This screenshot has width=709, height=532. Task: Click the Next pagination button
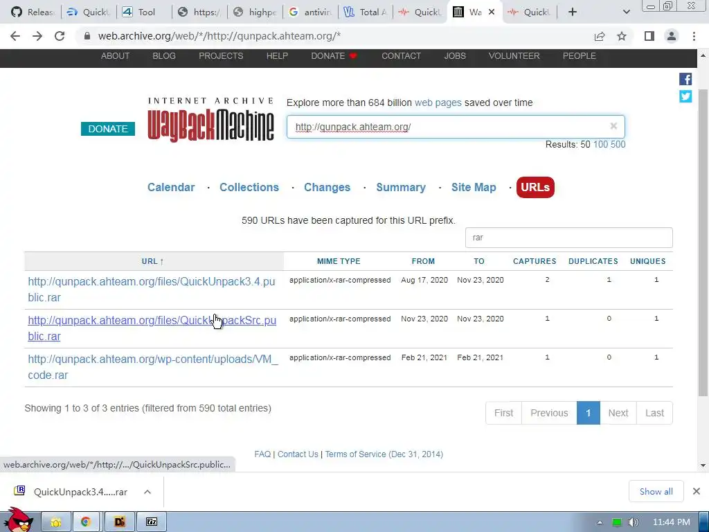click(618, 413)
